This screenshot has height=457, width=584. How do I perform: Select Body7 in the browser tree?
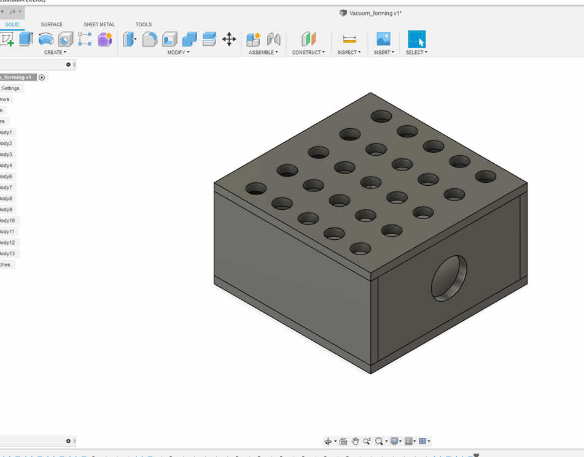[6, 188]
